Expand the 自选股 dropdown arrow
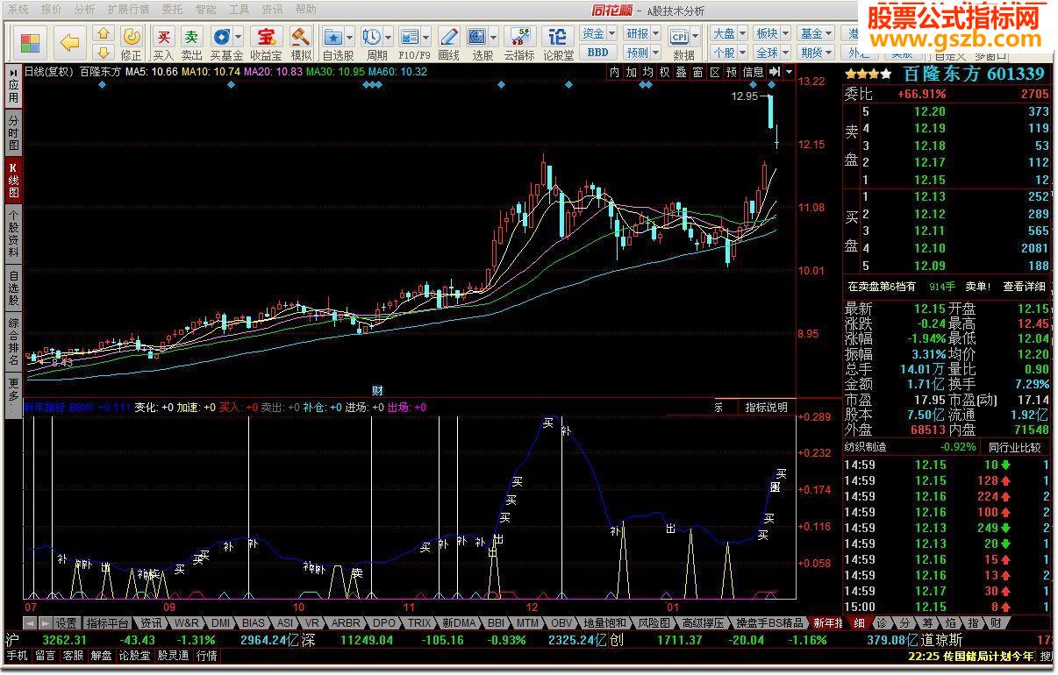 click(349, 37)
